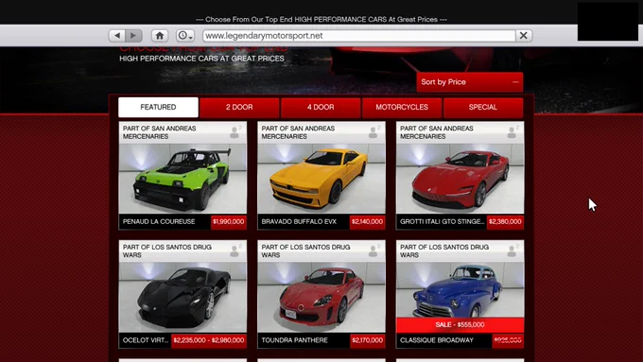The image size is (643, 362).
Task: Click the $2,380,000 price on Itali GTO Stinger
Action: click(x=505, y=222)
